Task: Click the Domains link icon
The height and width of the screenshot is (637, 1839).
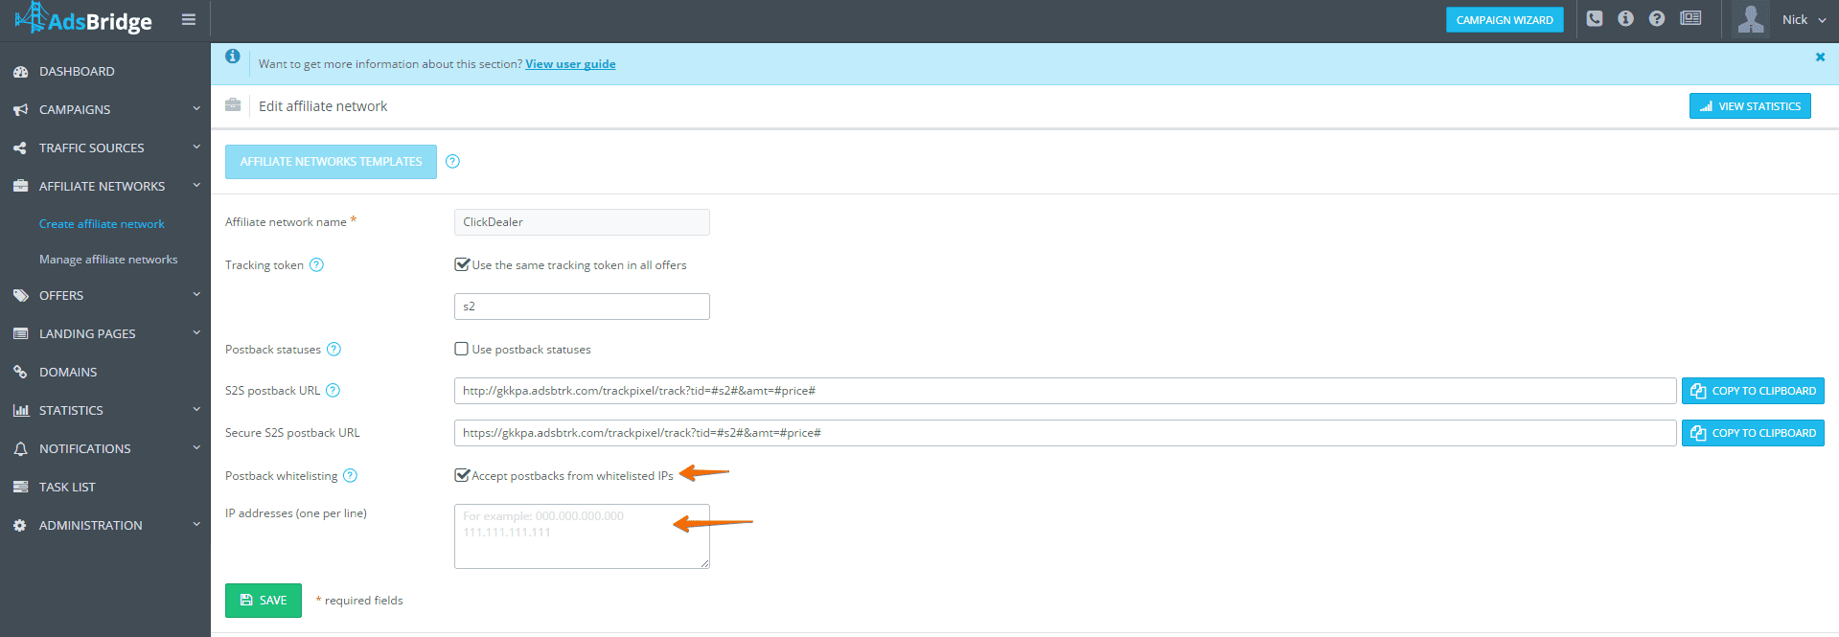Action: (20, 373)
